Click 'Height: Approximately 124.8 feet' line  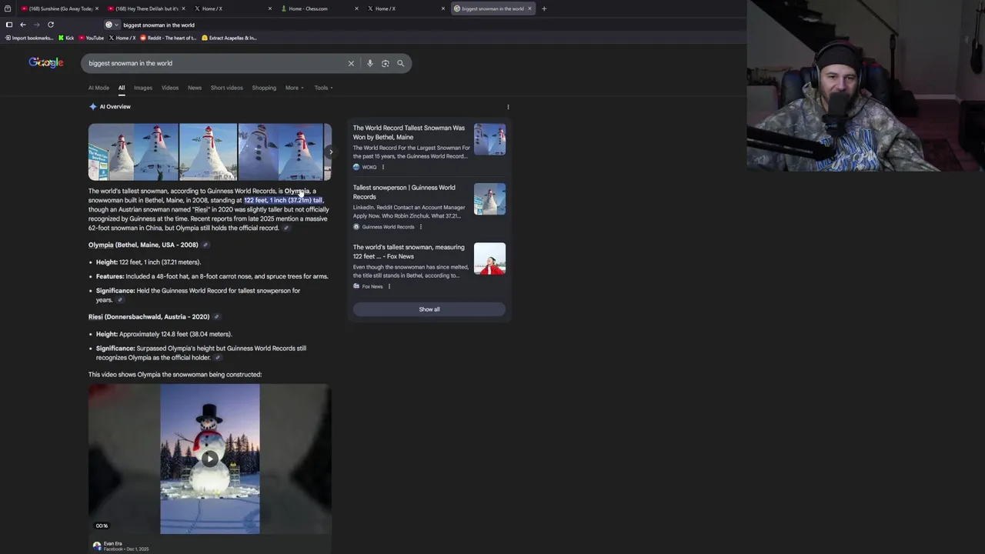164,334
